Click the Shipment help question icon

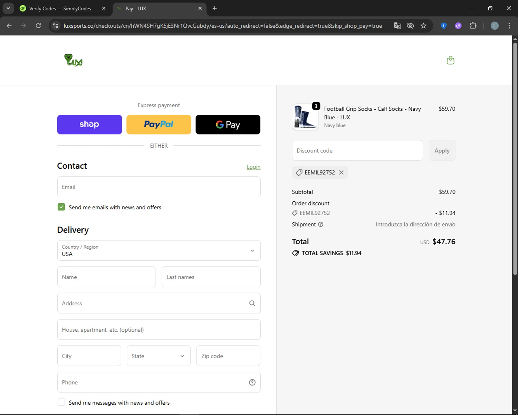point(320,224)
